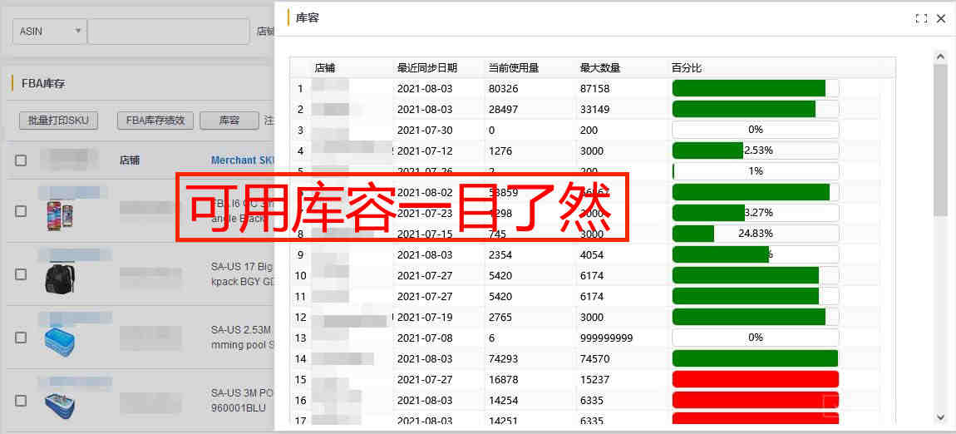The image size is (956, 434).
Task: Click the scroll-up arrow of the 库容 dialog
Action: (x=940, y=57)
